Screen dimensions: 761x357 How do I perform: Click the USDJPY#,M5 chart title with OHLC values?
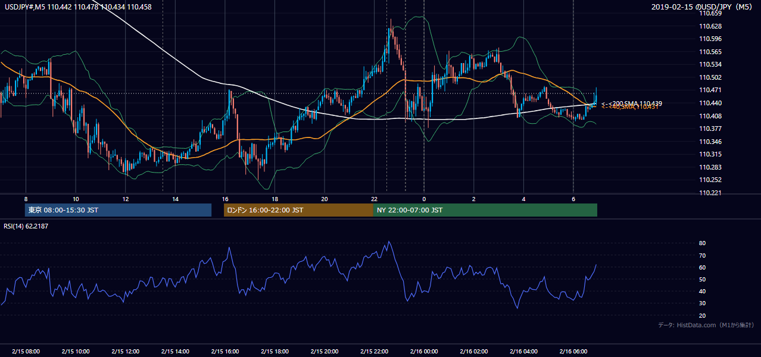pyautogui.click(x=77, y=7)
